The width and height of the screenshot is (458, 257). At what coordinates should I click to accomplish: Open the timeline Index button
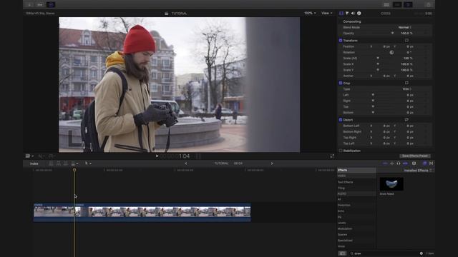tap(34, 163)
